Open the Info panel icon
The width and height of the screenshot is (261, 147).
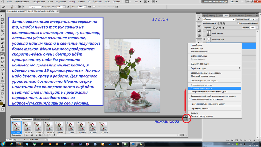tap(199, 36)
